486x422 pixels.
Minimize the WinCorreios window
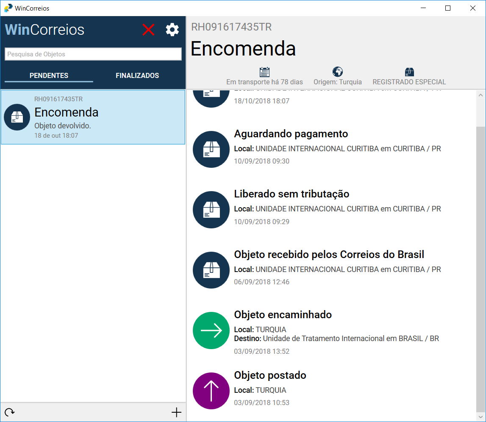[423, 8]
